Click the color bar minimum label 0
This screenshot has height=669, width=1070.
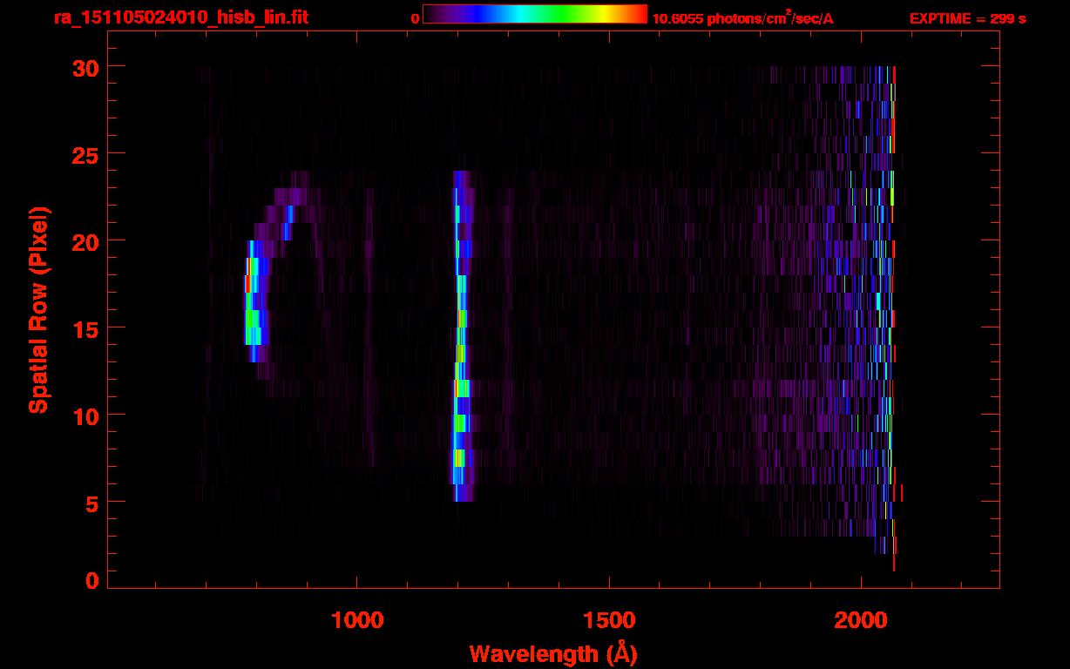[416, 18]
